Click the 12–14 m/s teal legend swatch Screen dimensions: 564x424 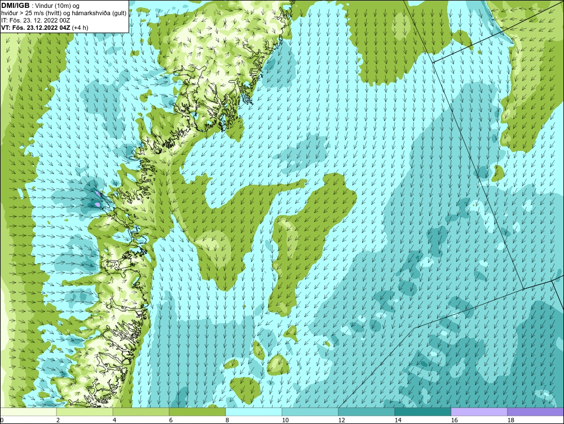click(367, 412)
